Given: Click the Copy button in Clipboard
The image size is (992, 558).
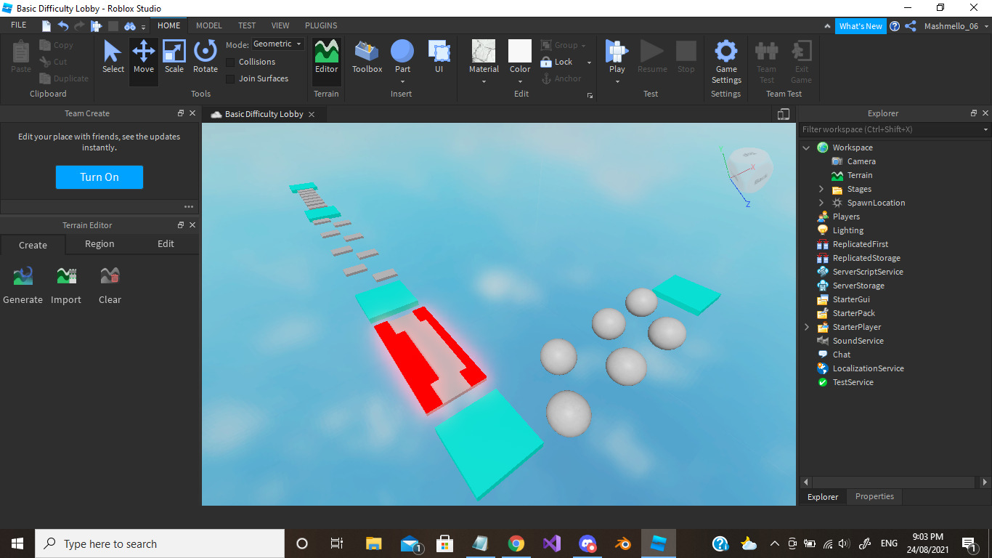Looking at the screenshot, I should click(x=57, y=45).
